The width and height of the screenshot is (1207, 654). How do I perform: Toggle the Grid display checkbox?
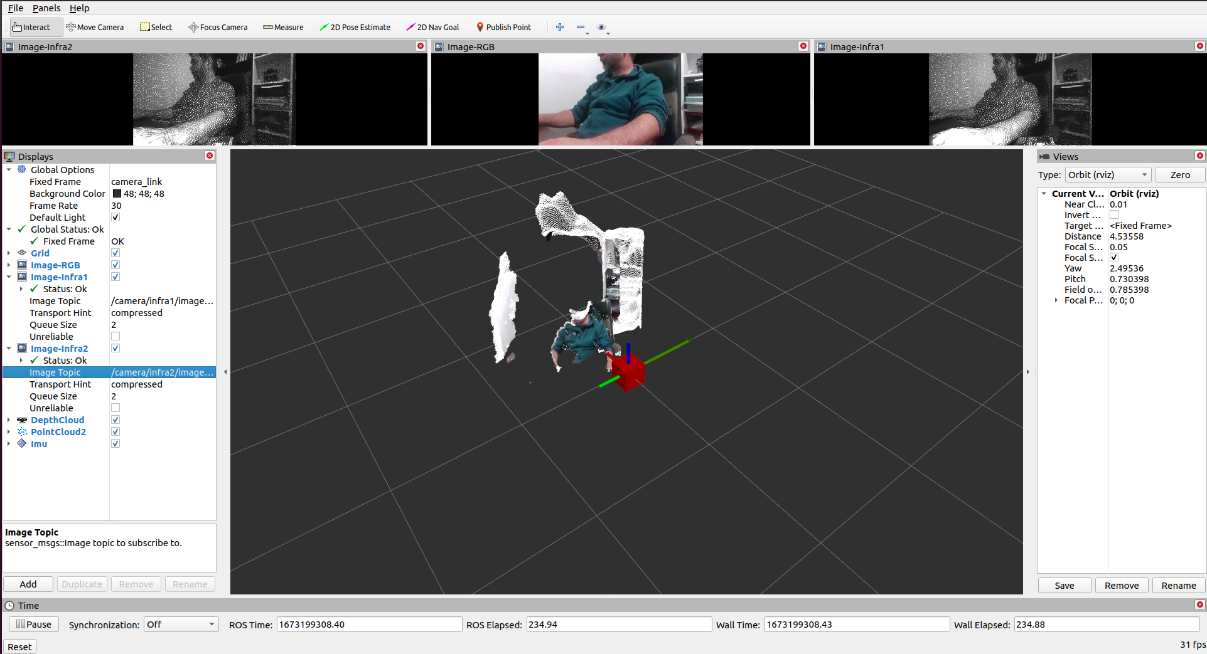coord(115,253)
